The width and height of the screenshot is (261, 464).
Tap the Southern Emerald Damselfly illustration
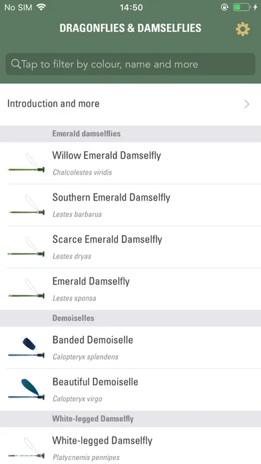click(x=27, y=205)
